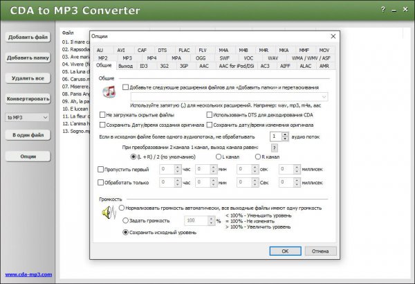Toggle Сохранить дату/время создания оригинала
This screenshot has width=415, height=284.
[x=102, y=125]
